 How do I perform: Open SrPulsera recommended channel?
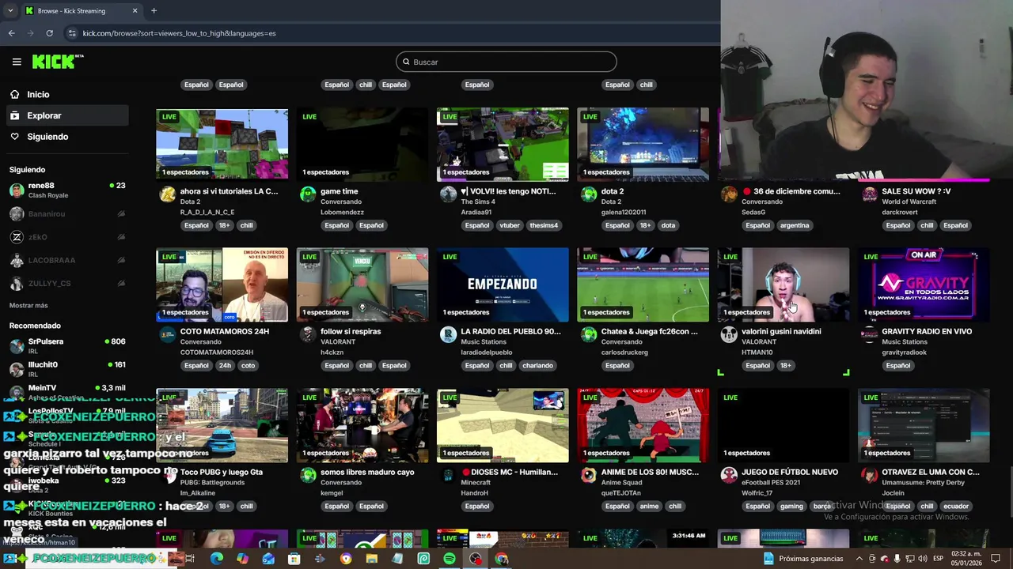tap(68, 346)
